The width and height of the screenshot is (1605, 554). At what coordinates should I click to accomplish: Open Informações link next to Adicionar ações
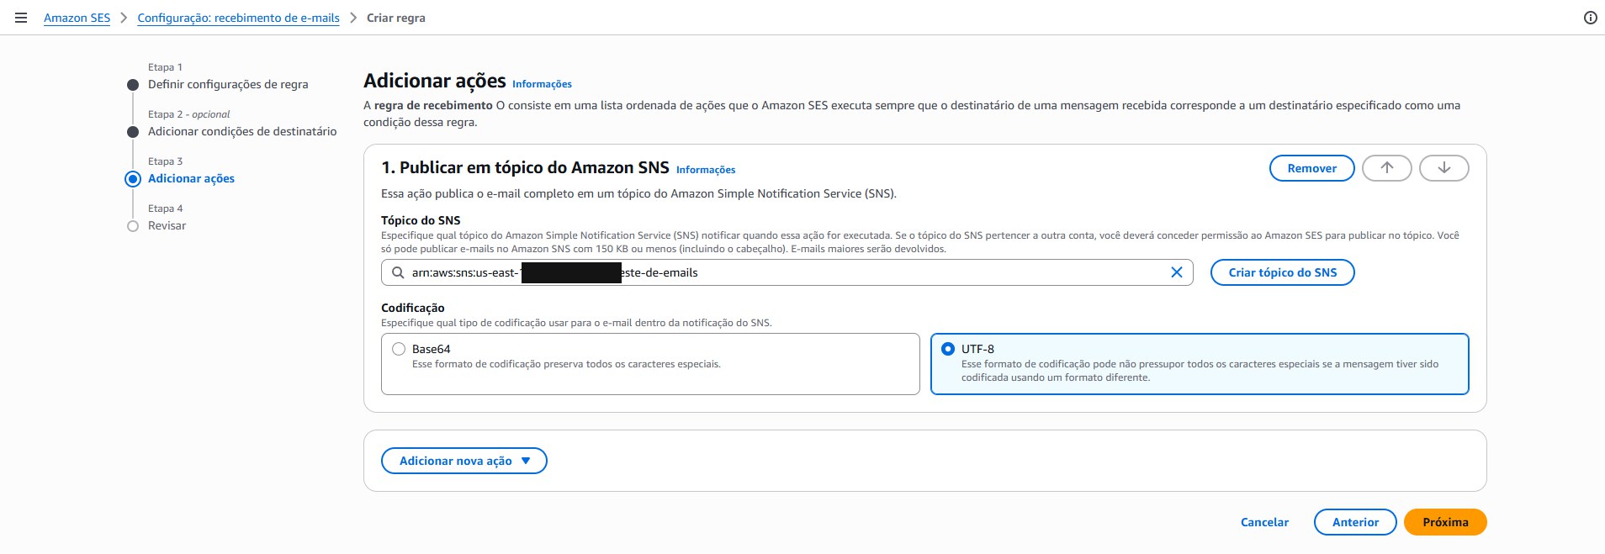(542, 84)
